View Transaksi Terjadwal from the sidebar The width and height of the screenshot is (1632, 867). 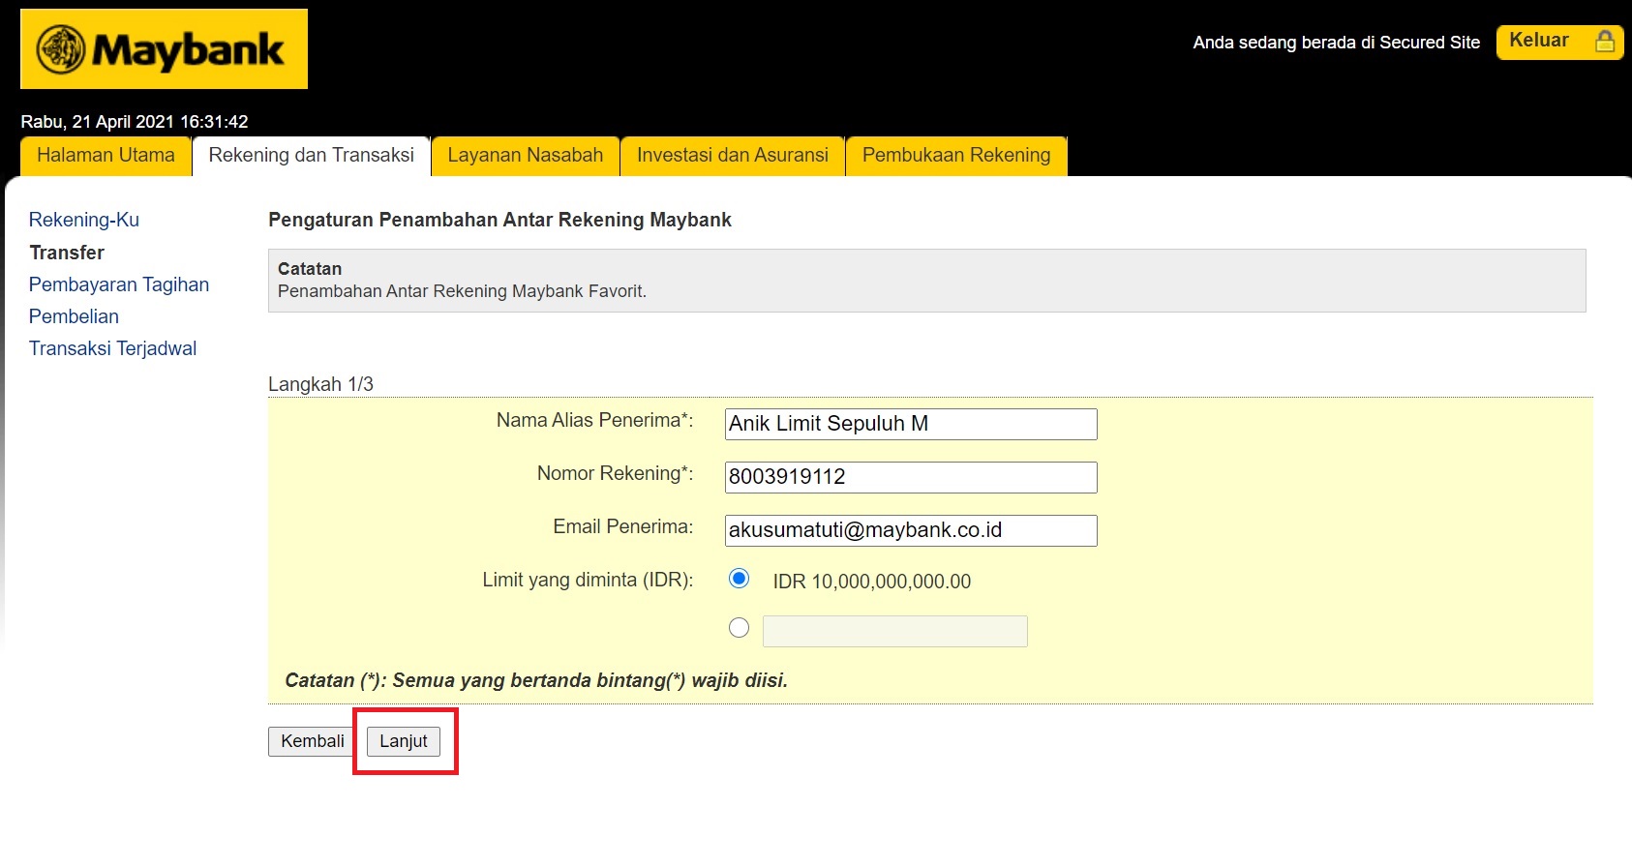[x=112, y=348]
